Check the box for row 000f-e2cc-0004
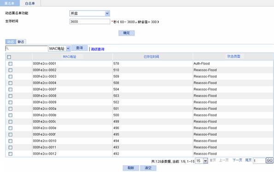274x172 pixels. coord(10,83)
